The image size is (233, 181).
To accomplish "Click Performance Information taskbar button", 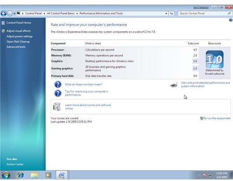I will (62, 175).
